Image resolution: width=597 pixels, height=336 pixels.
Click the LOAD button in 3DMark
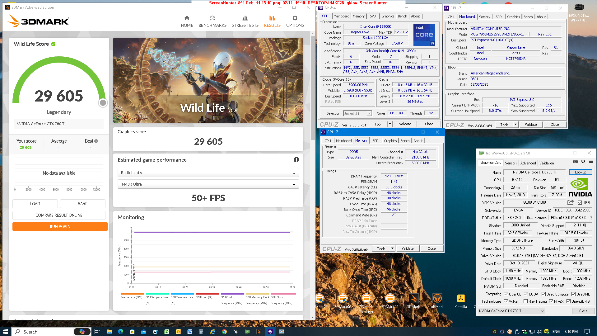[x=35, y=204]
